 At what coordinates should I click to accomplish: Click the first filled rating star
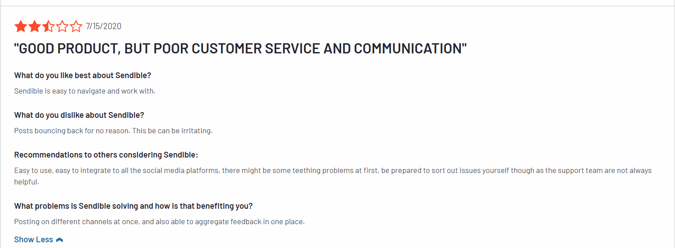click(x=20, y=26)
